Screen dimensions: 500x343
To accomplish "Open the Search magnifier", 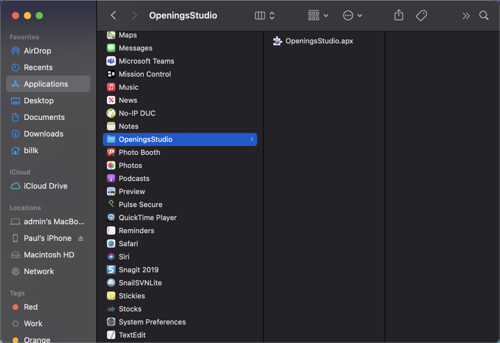I will [484, 15].
